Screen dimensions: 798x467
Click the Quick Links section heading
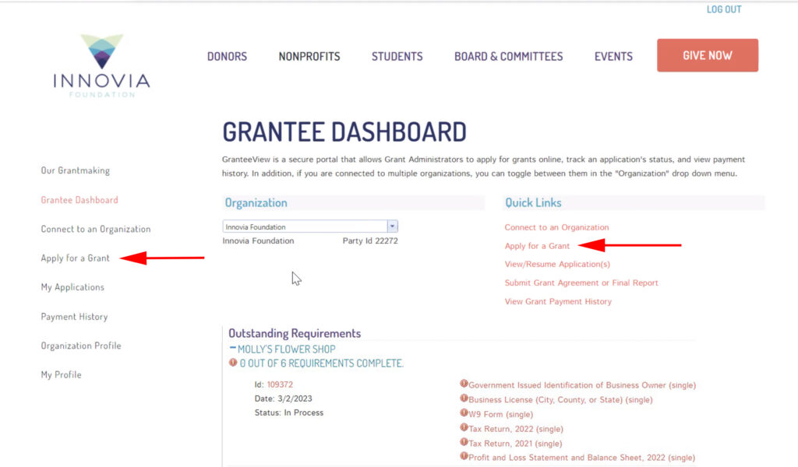[533, 203]
